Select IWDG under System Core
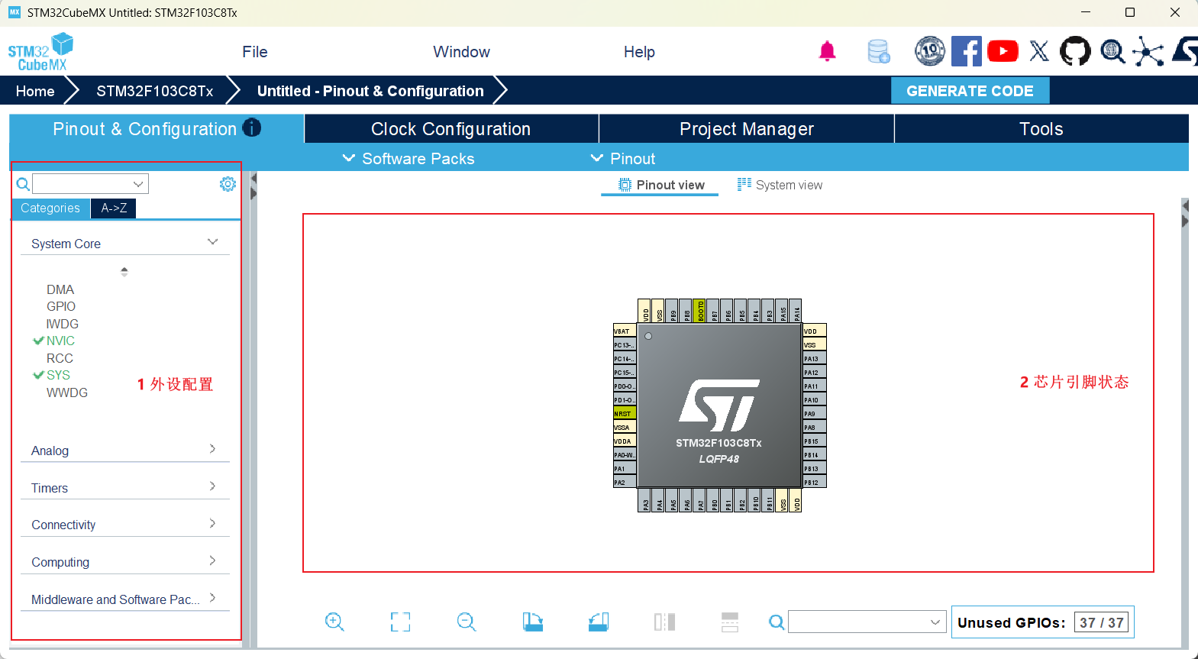 [63, 324]
